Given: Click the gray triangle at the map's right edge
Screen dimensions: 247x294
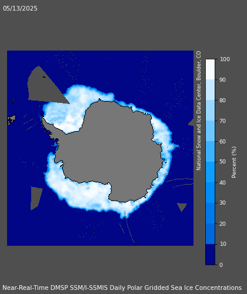Looking at the screenshot, I should click(x=191, y=122).
